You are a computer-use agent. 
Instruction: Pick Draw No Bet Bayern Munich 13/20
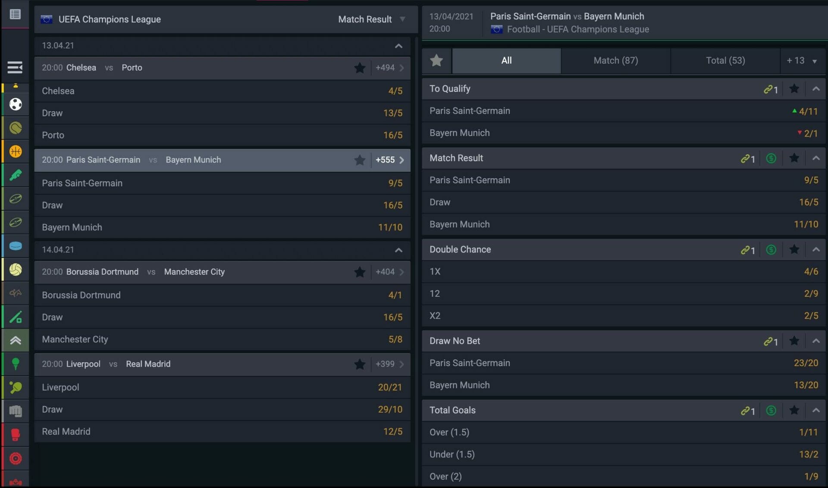624,385
